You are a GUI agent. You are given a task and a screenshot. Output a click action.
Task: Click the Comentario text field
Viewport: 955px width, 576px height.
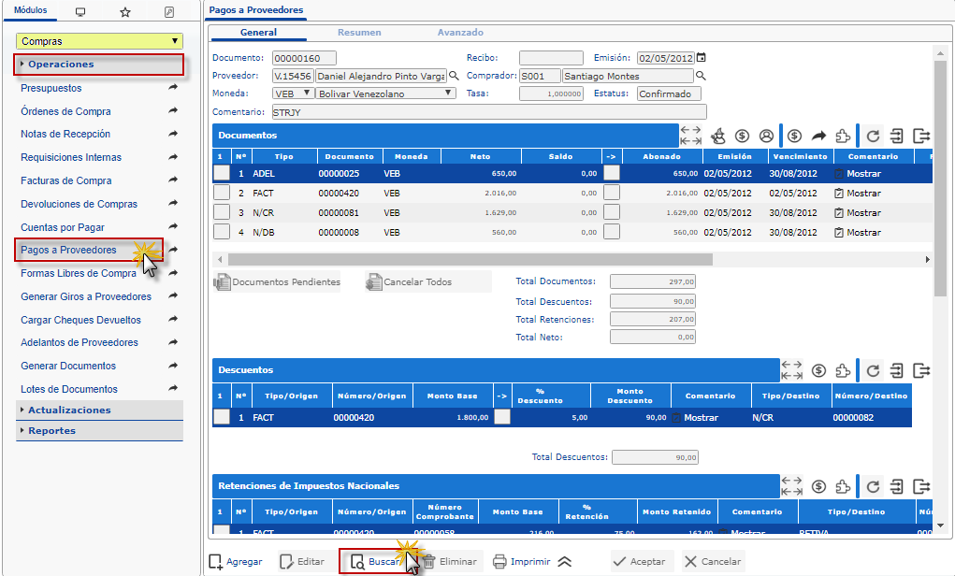coord(483,112)
